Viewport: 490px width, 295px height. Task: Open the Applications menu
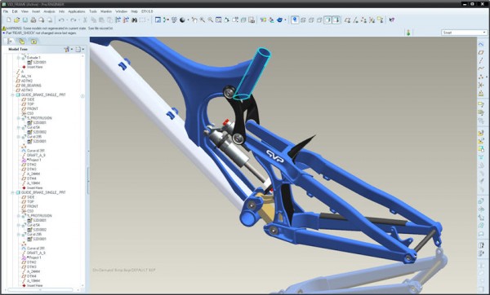[77, 11]
